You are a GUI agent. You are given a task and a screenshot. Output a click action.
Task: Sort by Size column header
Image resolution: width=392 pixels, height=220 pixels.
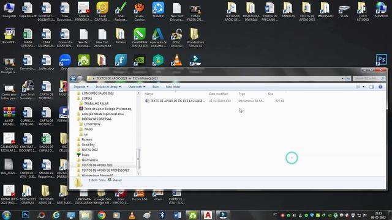(271, 94)
